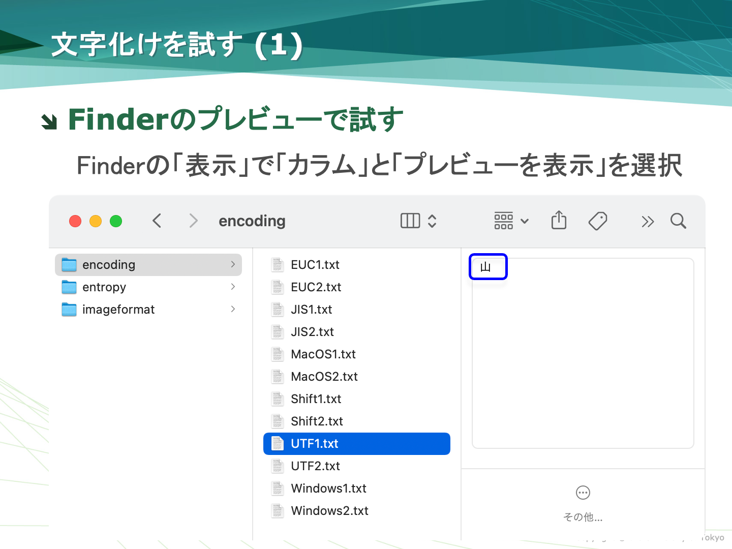Click the document icon beside JIS2.txt

point(278,332)
